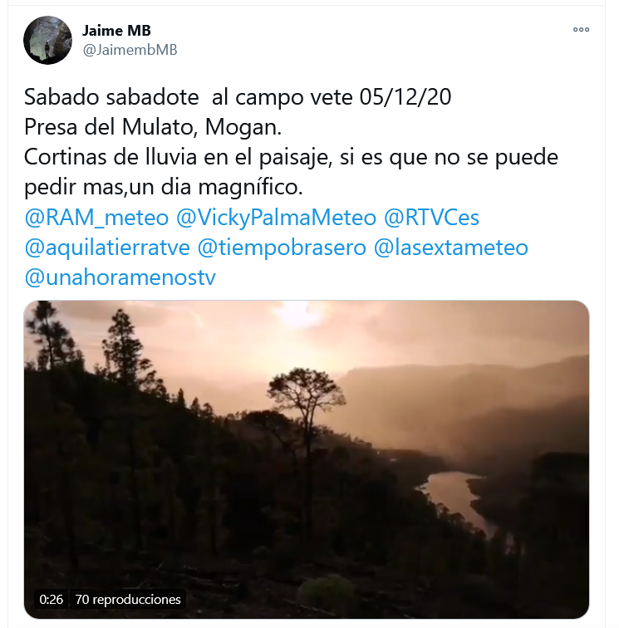Click the 0:26 video duration badge
The image size is (619, 628).
point(52,600)
